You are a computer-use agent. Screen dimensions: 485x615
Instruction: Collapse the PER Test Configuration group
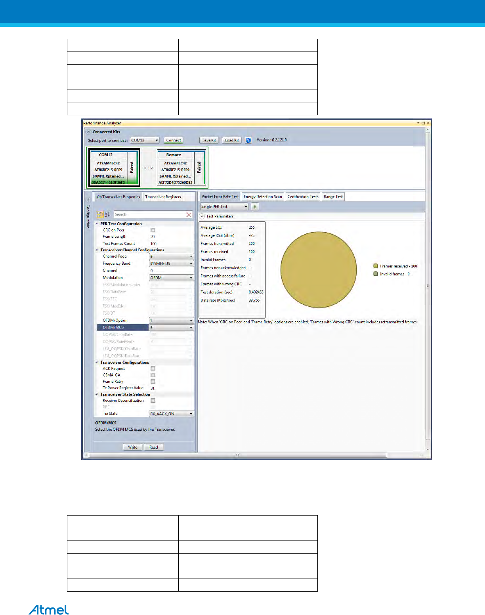(x=97, y=224)
